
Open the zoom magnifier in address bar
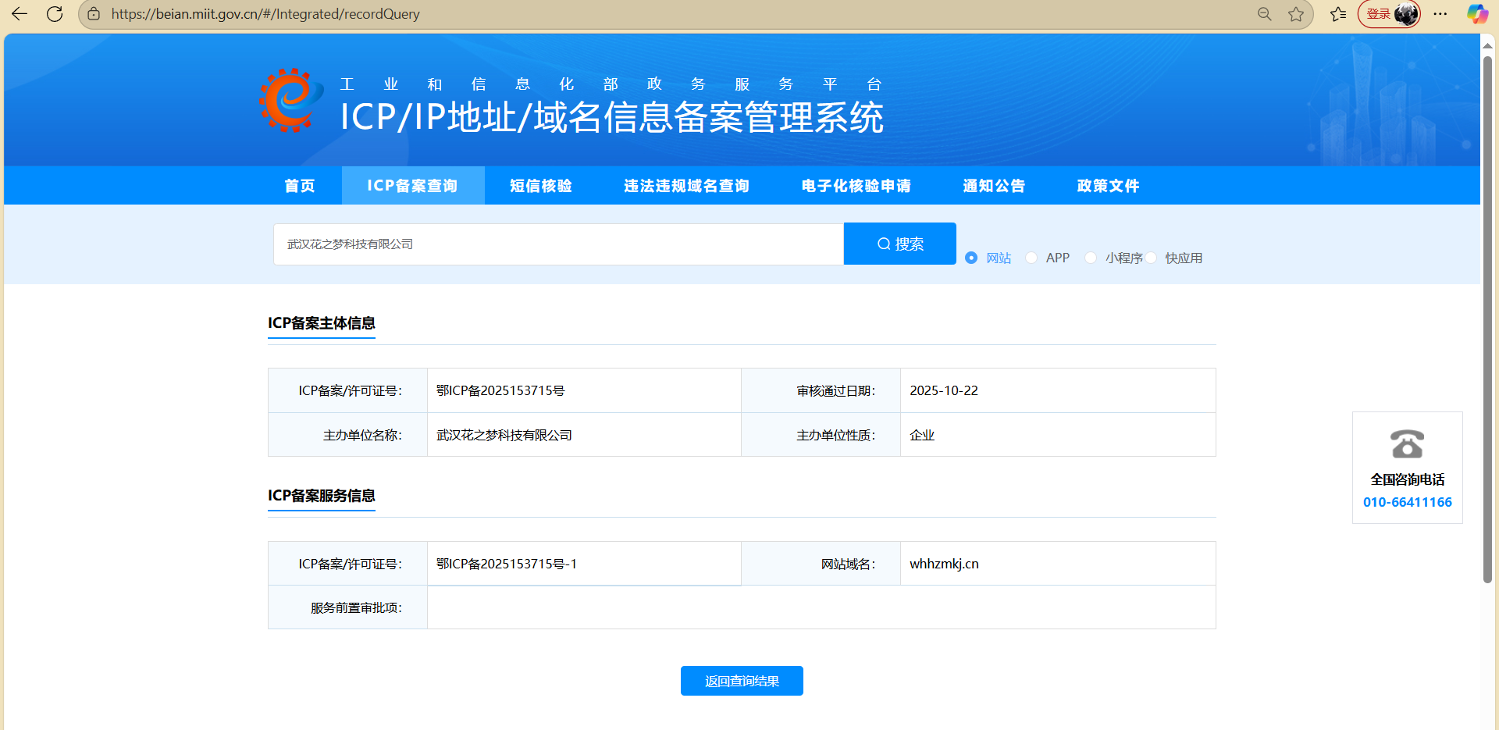pyautogui.click(x=1264, y=14)
